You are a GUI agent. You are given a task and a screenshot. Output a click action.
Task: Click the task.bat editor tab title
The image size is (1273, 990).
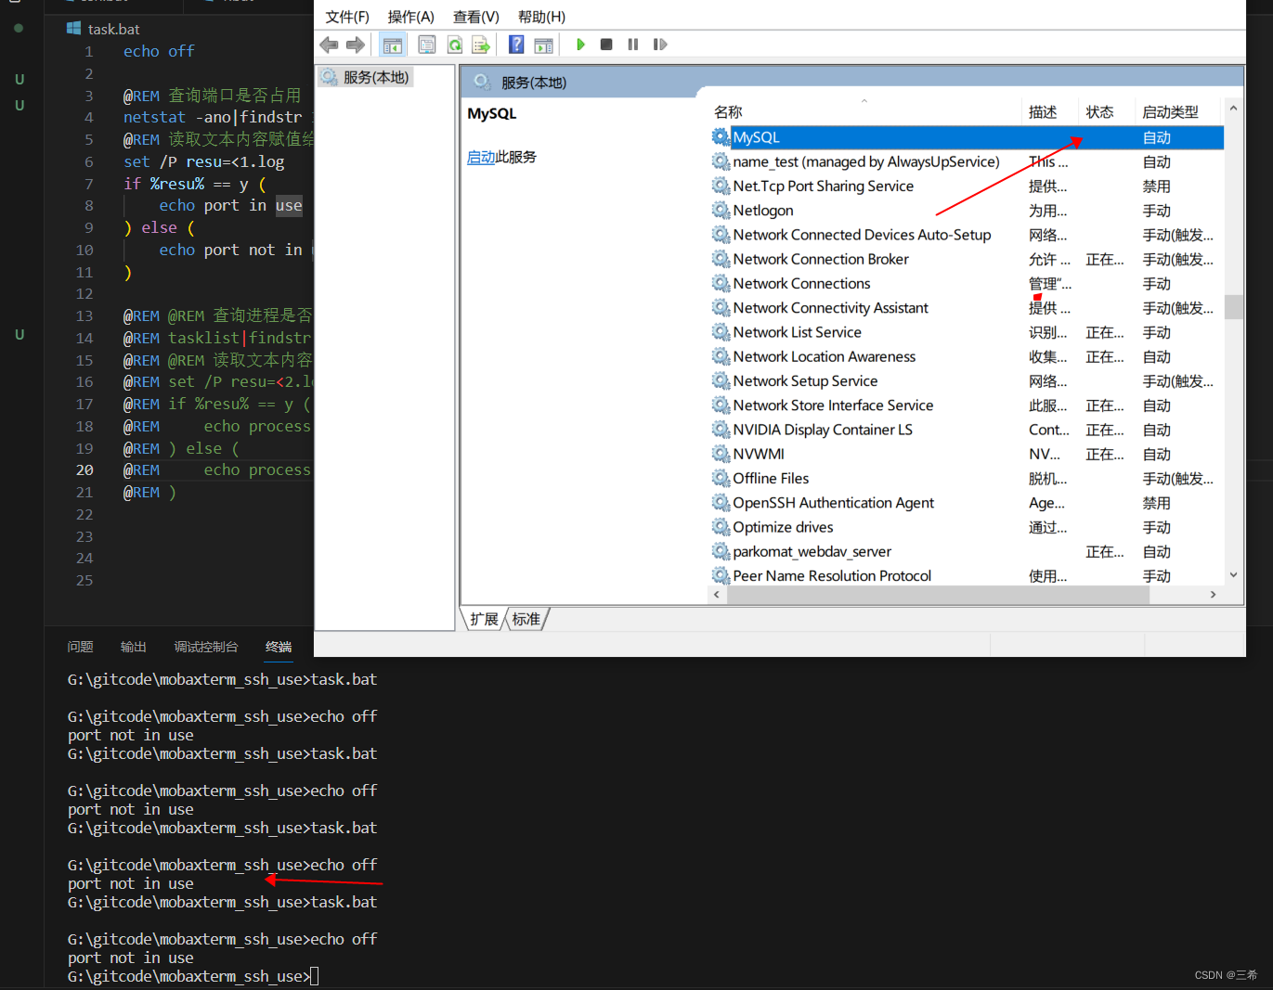[x=113, y=29]
